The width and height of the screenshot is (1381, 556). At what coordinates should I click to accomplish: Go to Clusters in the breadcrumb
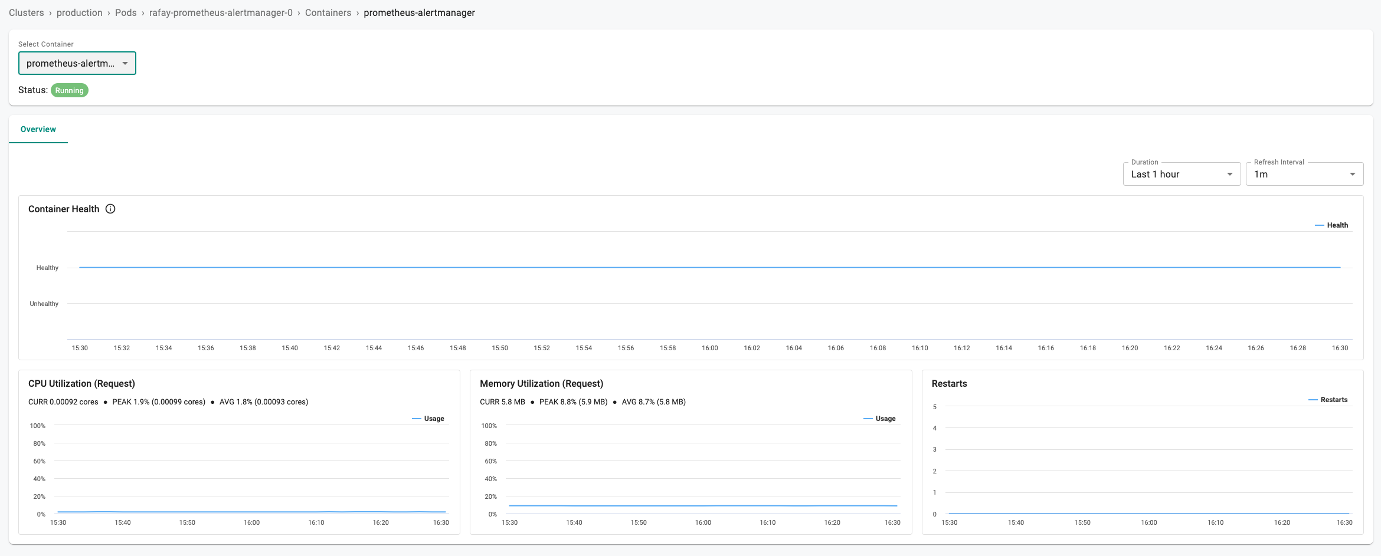[x=27, y=12]
